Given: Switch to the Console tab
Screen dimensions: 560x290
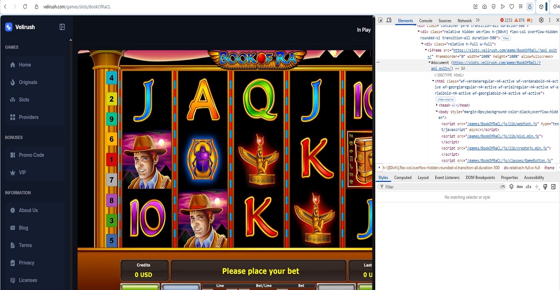Looking at the screenshot, I should point(426,21).
